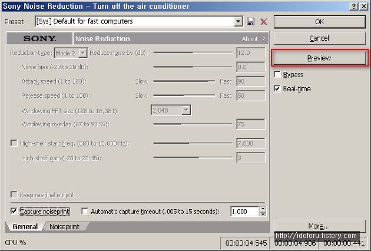The image size is (371, 251).
Task: Click the Preview button
Action: coord(320,58)
